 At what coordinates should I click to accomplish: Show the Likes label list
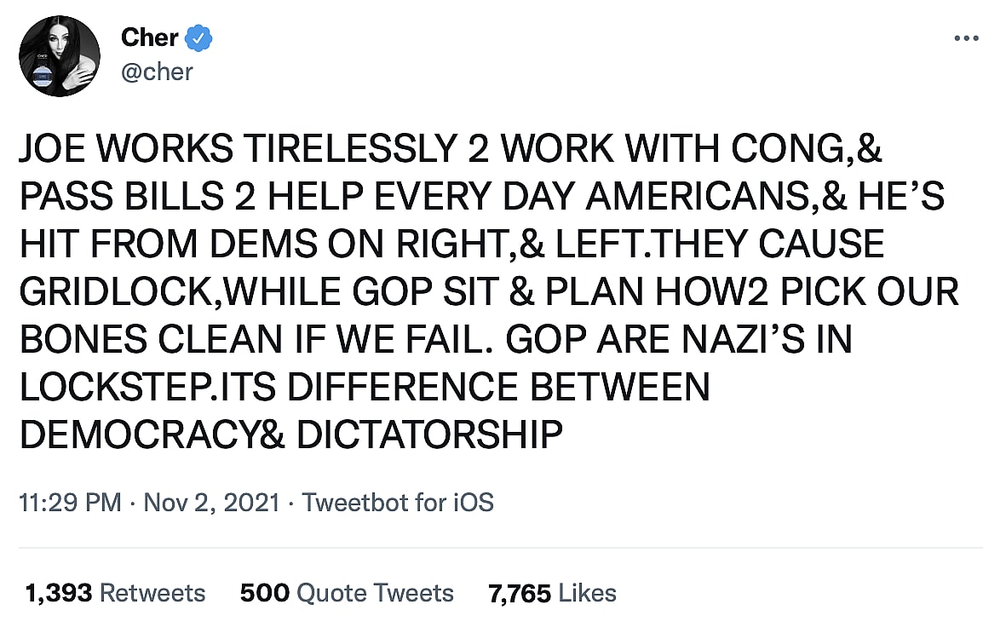click(x=588, y=593)
